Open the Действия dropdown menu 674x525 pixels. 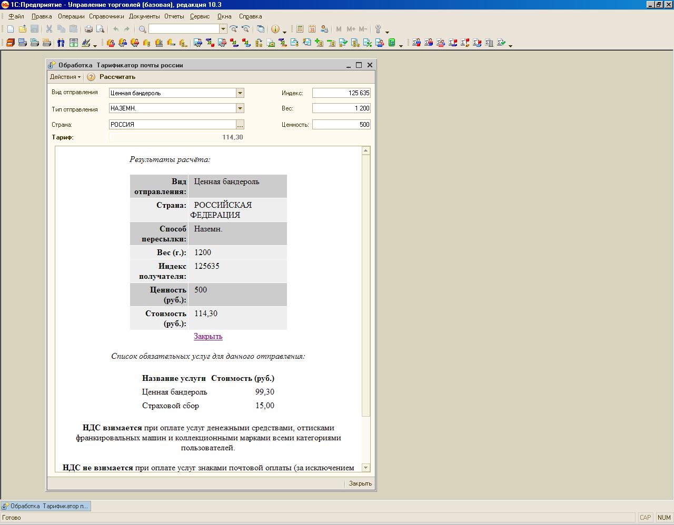(65, 77)
